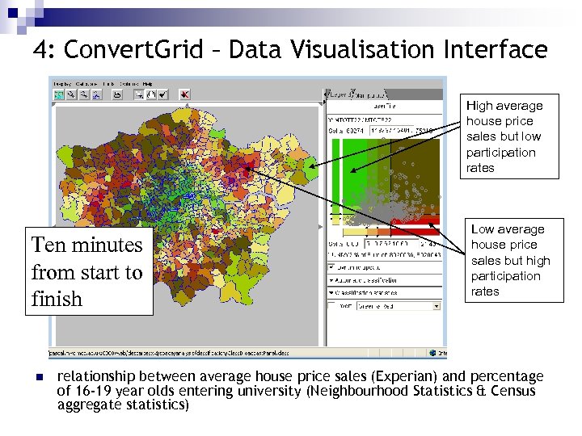Open the Tools menu
582x436 pixels.
[108, 84]
